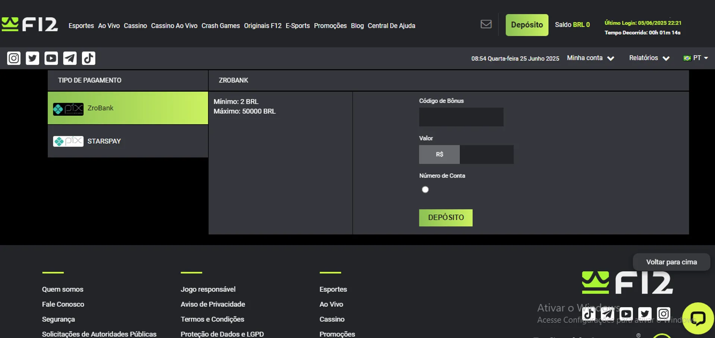
Task: Click the Saldo BRL 0 balance
Action: tap(572, 25)
